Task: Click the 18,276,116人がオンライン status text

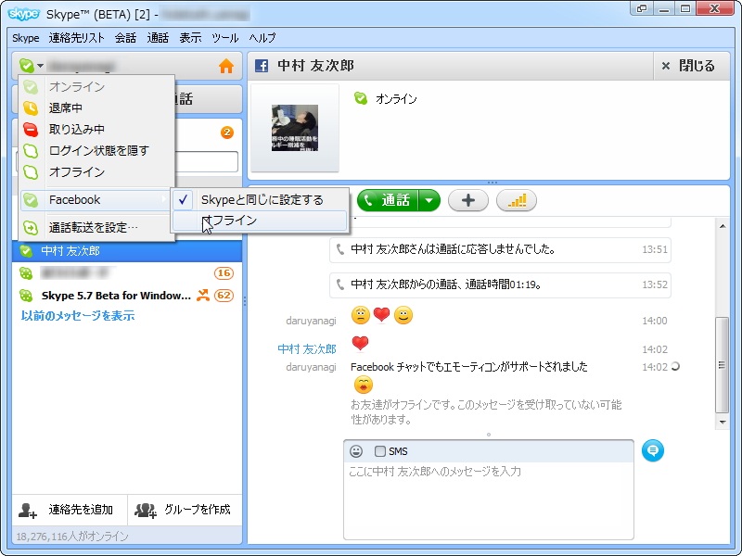Action: pos(72,537)
